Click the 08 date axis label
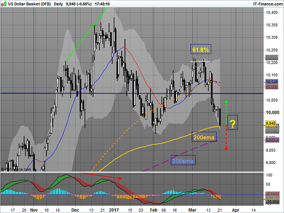 click(x=164, y=210)
